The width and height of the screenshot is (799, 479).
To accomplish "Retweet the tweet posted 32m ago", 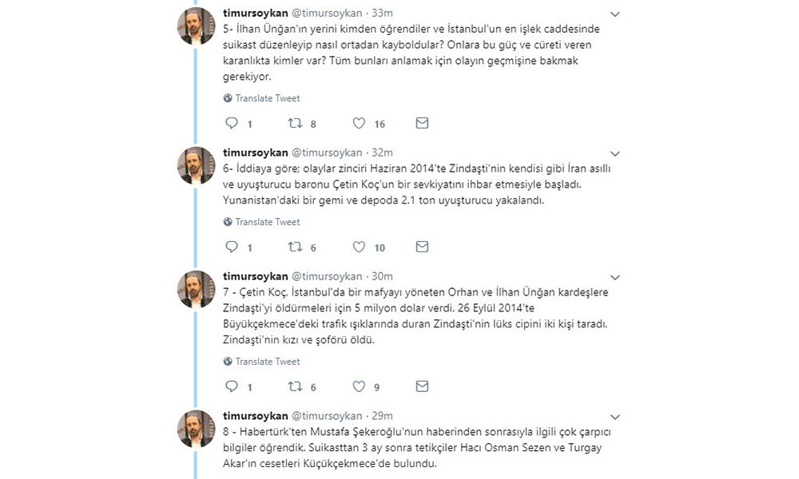I will 295,247.
